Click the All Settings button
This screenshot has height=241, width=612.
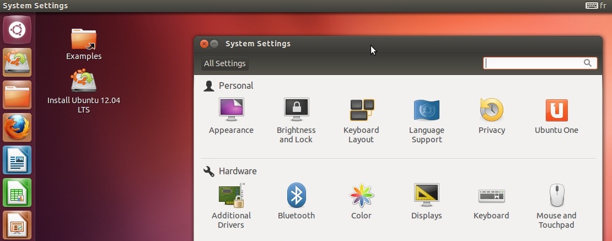[225, 63]
